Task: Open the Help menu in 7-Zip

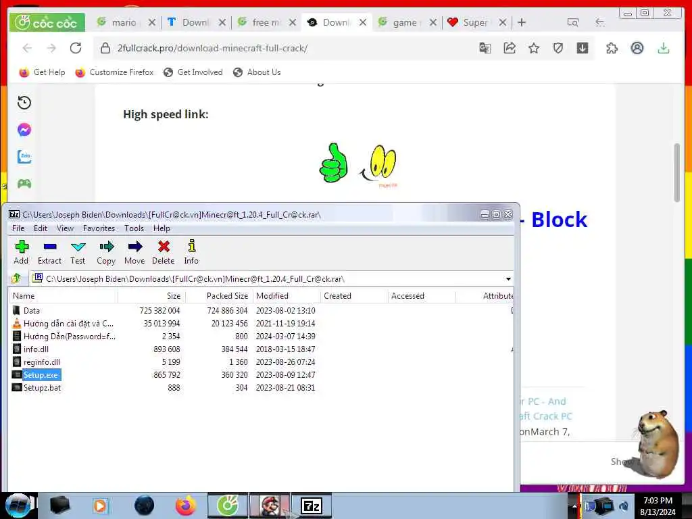Action: (162, 228)
